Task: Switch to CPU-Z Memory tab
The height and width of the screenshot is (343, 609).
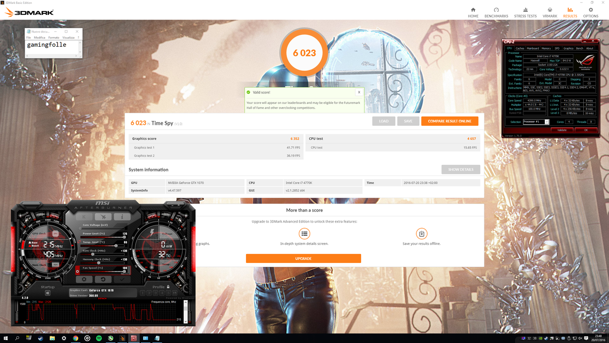Action: 546,48
